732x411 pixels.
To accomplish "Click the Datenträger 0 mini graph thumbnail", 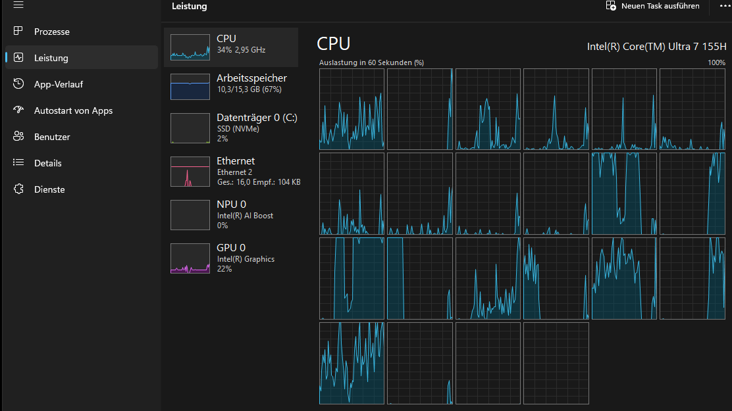I will (190, 128).
